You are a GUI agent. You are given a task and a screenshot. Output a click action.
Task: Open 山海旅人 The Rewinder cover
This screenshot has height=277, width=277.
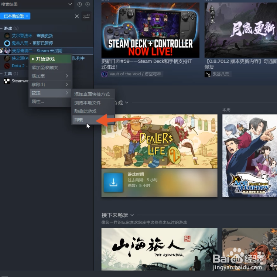tap(159, 249)
